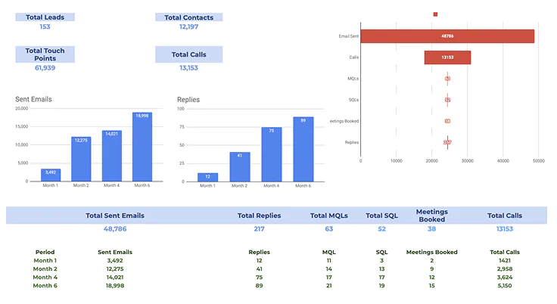This screenshot has height=304, width=557.
Task: Click the Period column heading in table
Action: (x=45, y=252)
